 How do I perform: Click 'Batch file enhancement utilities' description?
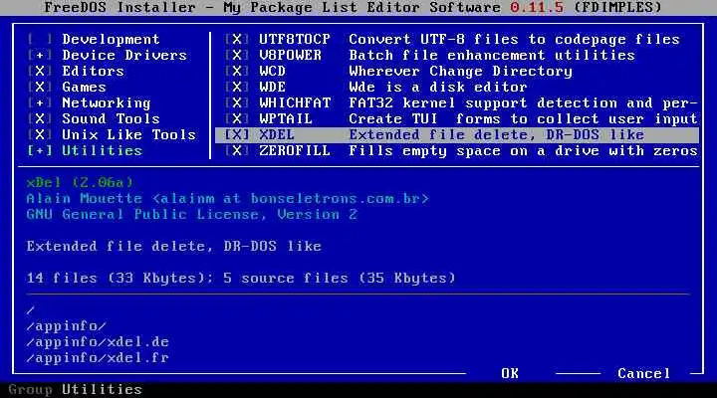pos(492,56)
